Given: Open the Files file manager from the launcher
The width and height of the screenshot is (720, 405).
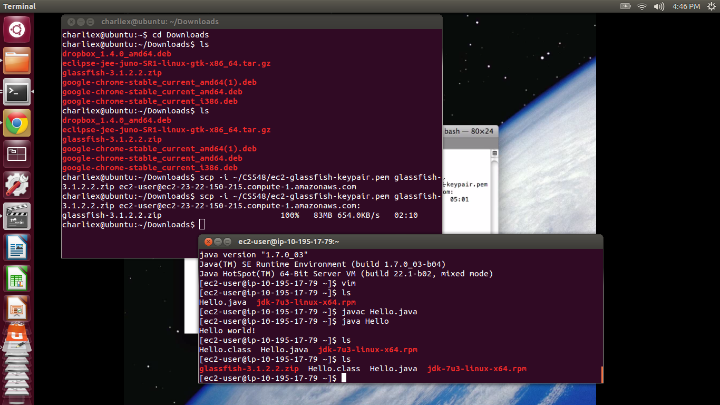Looking at the screenshot, I should click(17, 61).
